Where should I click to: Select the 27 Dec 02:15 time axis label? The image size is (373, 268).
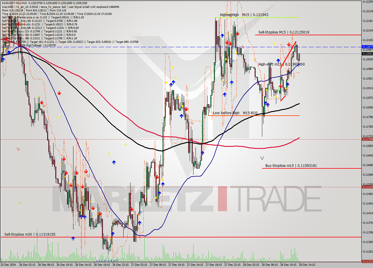tap(140, 265)
